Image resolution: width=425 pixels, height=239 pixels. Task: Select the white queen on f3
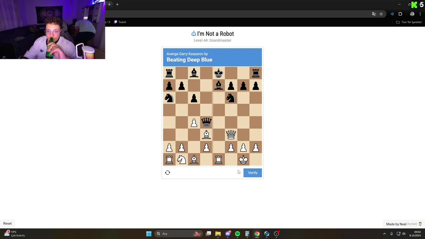[231, 134]
